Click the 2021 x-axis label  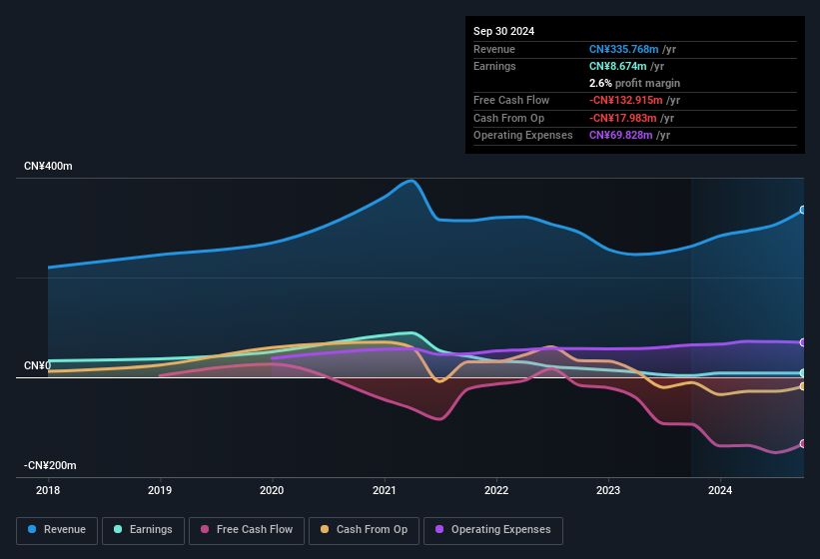point(385,490)
